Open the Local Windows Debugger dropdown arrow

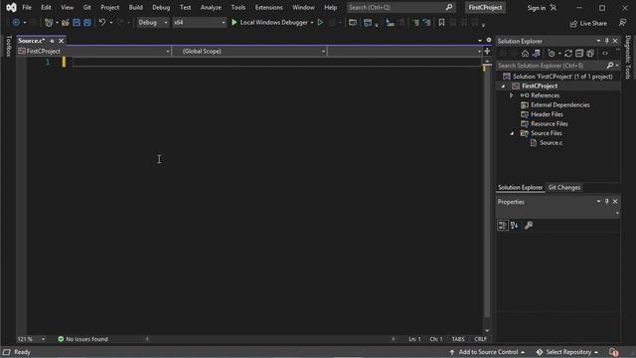point(312,23)
